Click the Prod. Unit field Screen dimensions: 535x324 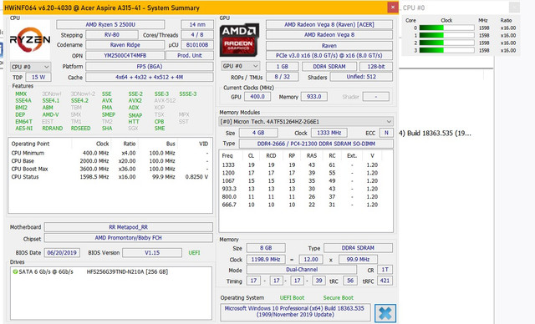pyautogui.click(x=190, y=55)
